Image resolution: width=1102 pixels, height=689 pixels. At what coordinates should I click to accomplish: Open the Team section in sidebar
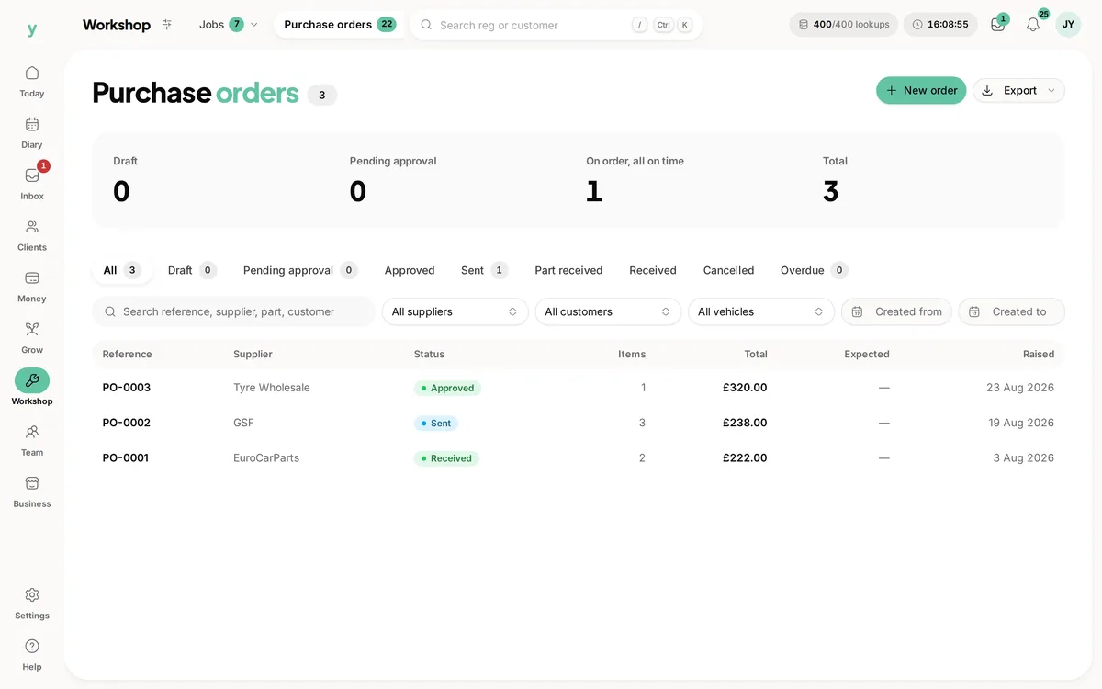32,440
